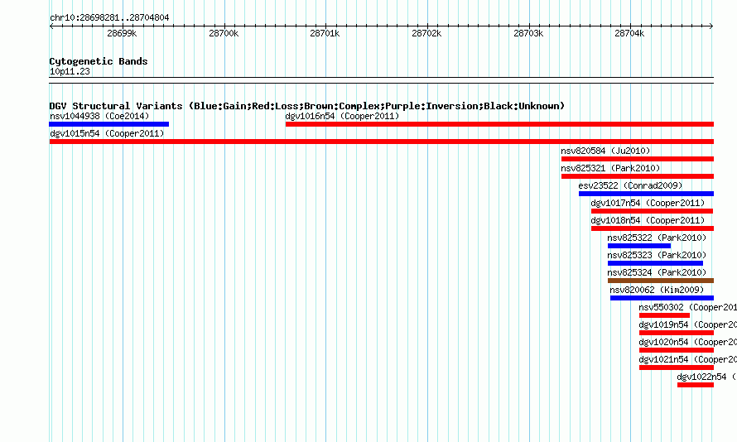This screenshot has height=442, width=737.
Task: Click the DGV Structural Variants track title
Action: coord(307,106)
